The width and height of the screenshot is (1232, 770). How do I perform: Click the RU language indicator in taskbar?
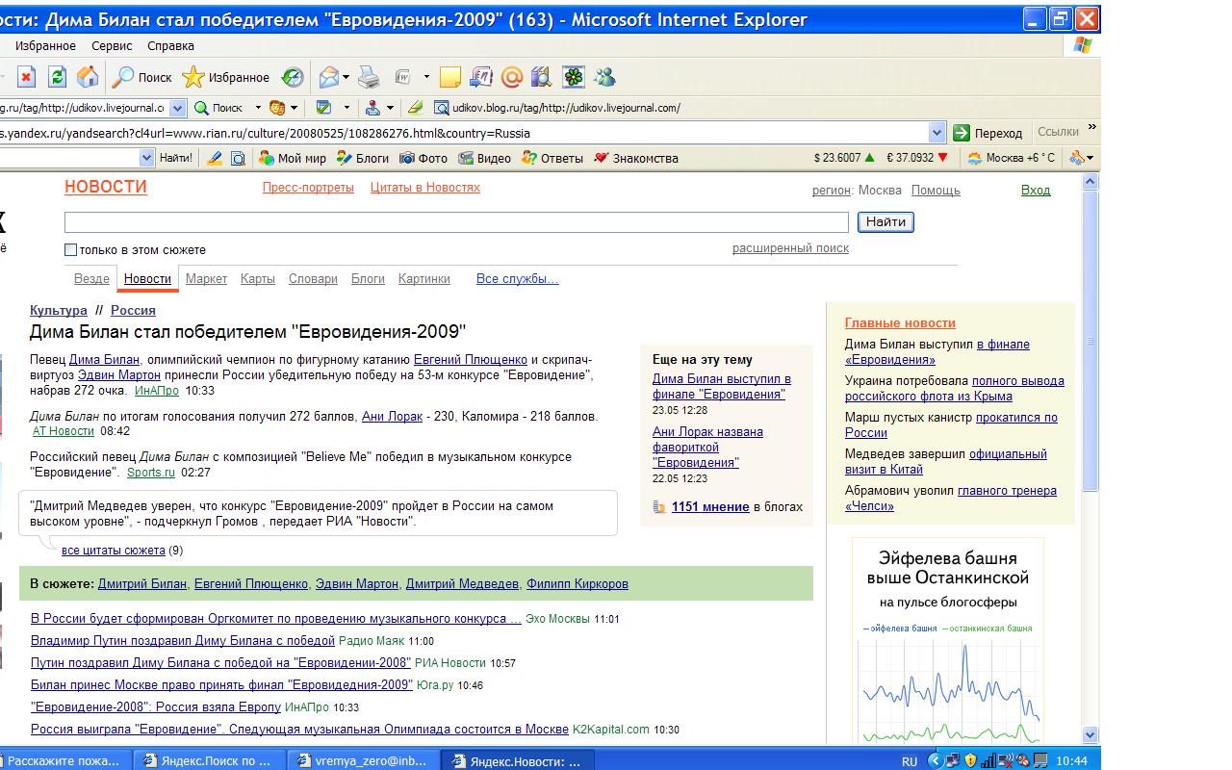[x=910, y=761]
